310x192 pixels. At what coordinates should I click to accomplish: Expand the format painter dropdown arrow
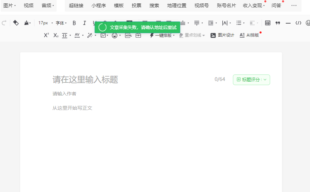click(30, 23)
